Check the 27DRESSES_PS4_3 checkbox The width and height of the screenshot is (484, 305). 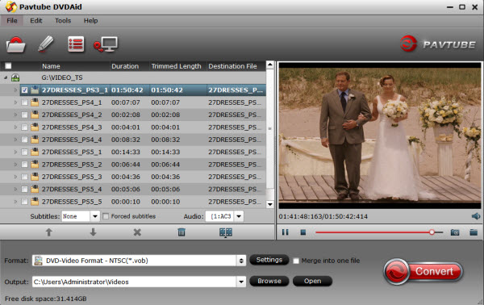point(25,127)
